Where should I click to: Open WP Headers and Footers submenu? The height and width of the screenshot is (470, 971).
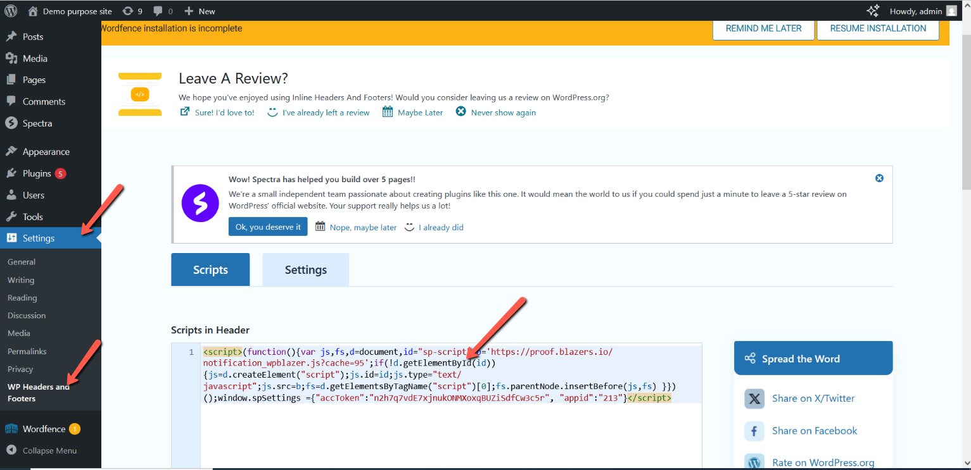coord(39,393)
